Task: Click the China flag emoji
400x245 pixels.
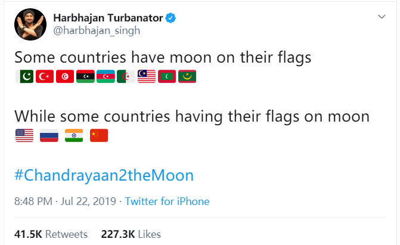Action: 98,135
